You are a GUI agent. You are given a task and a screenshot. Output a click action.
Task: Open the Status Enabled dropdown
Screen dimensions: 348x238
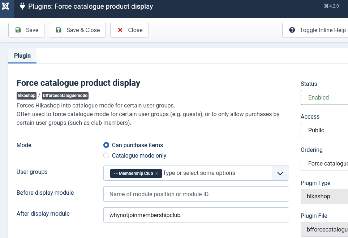(324, 97)
